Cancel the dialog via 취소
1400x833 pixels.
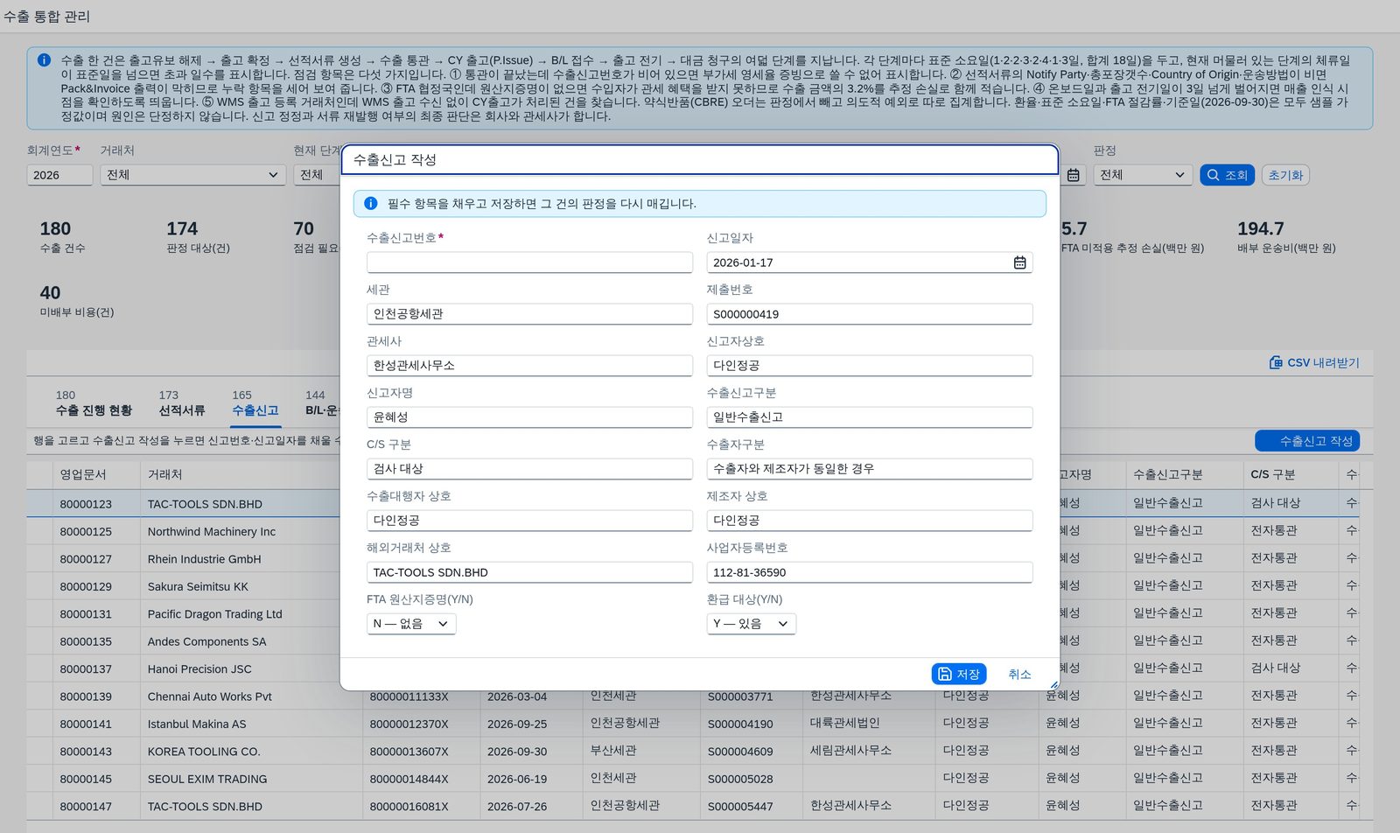tap(1019, 674)
